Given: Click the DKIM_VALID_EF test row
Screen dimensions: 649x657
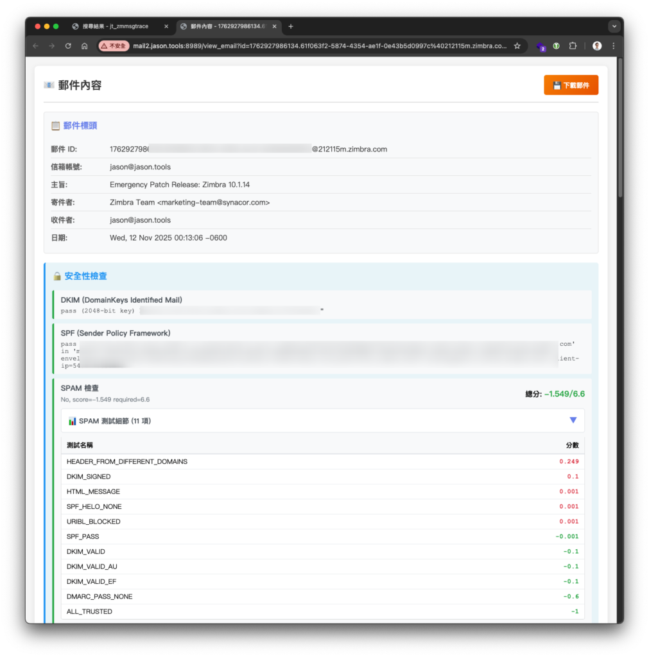Looking at the screenshot, I should click(x=322, y=582).
